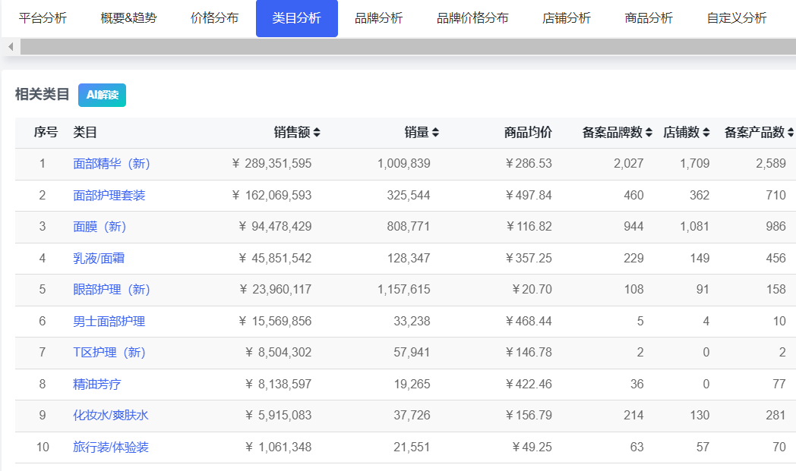
Task: Click the 旅行装/体验装 link
Action: click(111, 447)
